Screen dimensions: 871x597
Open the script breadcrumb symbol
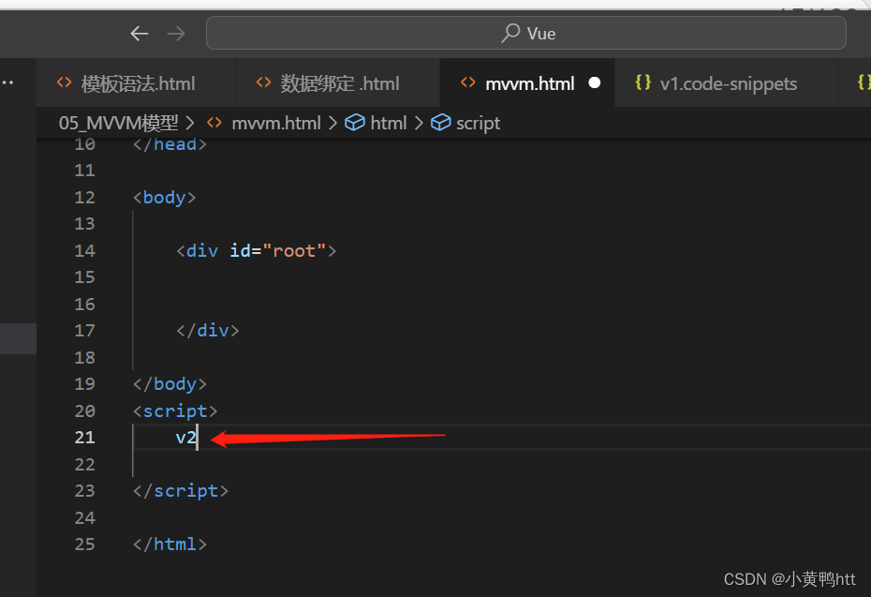coord(478,124)
